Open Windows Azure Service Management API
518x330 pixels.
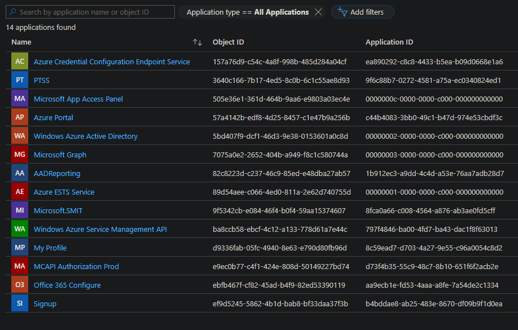pos(100,229)
